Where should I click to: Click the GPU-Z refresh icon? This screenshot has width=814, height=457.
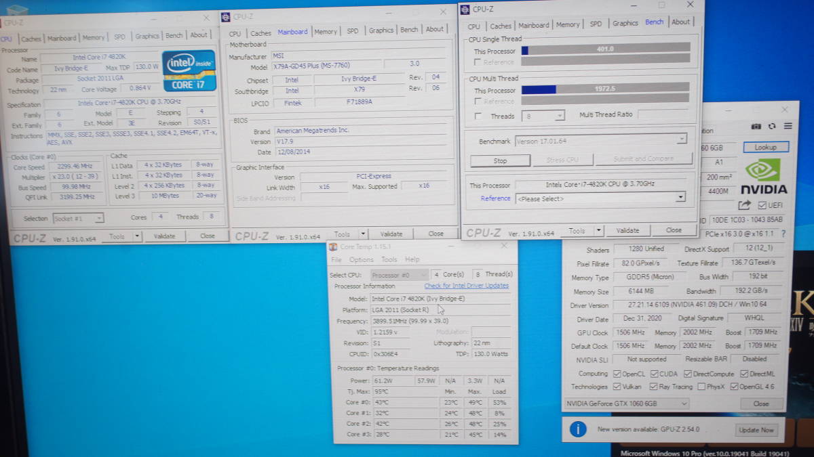pyautogui.click(x=772, y=127)
